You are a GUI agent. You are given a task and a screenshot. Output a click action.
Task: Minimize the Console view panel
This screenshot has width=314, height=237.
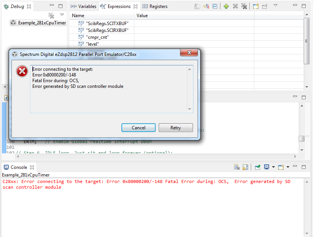295,166
